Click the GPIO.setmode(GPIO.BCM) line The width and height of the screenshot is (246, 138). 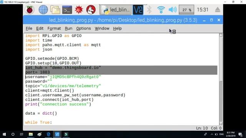coord(52,59)
